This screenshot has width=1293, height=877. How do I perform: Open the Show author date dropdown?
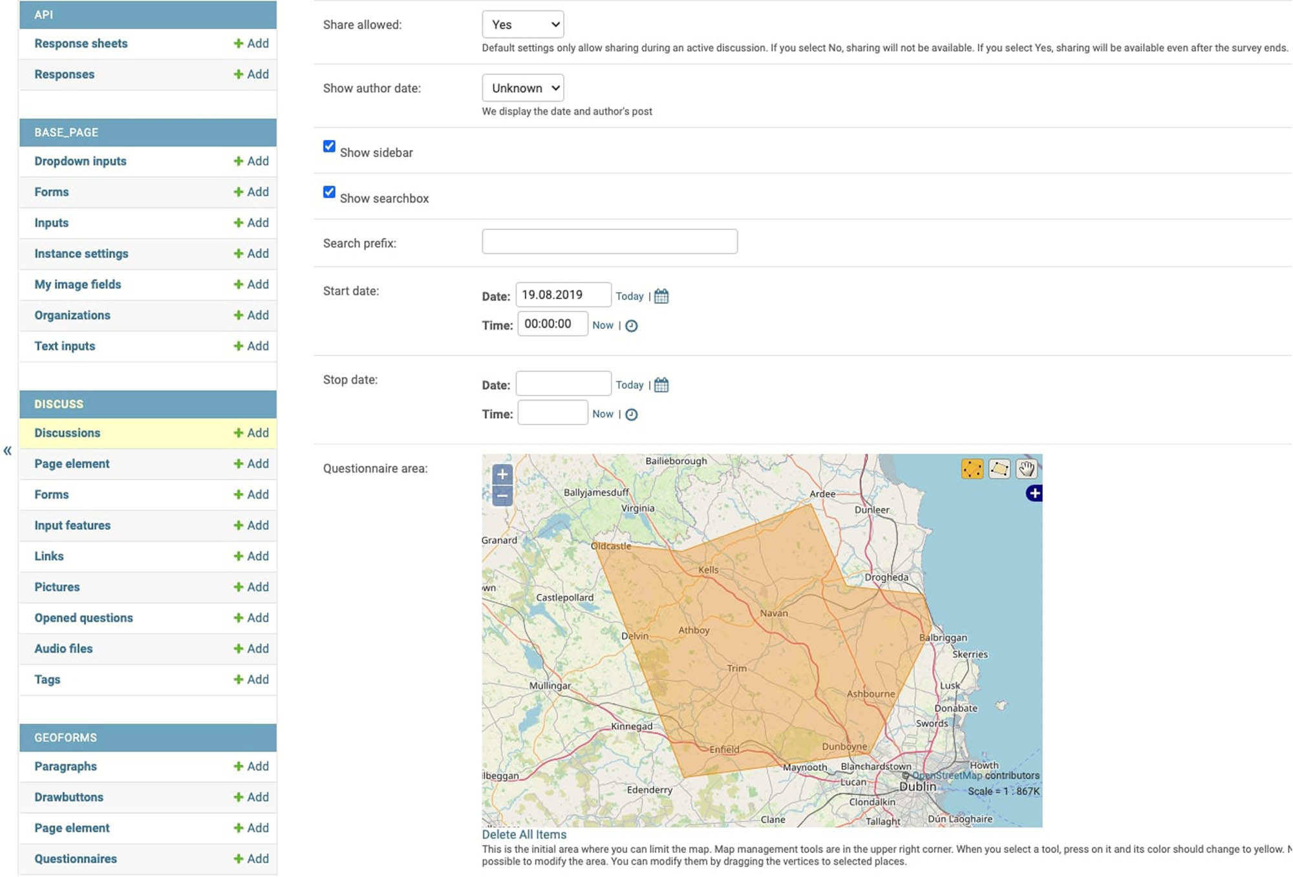[x=523, y=88]
